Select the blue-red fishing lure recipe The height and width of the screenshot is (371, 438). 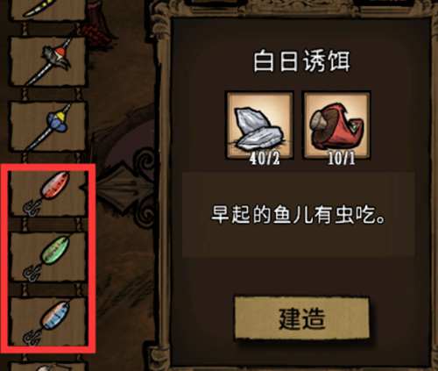[48, 322]
